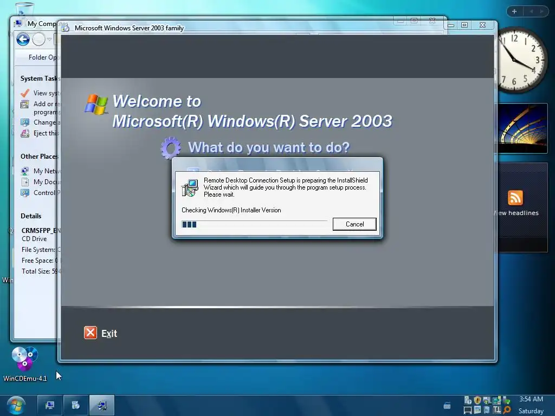Click the Change a setting icon

click(25, 122)
